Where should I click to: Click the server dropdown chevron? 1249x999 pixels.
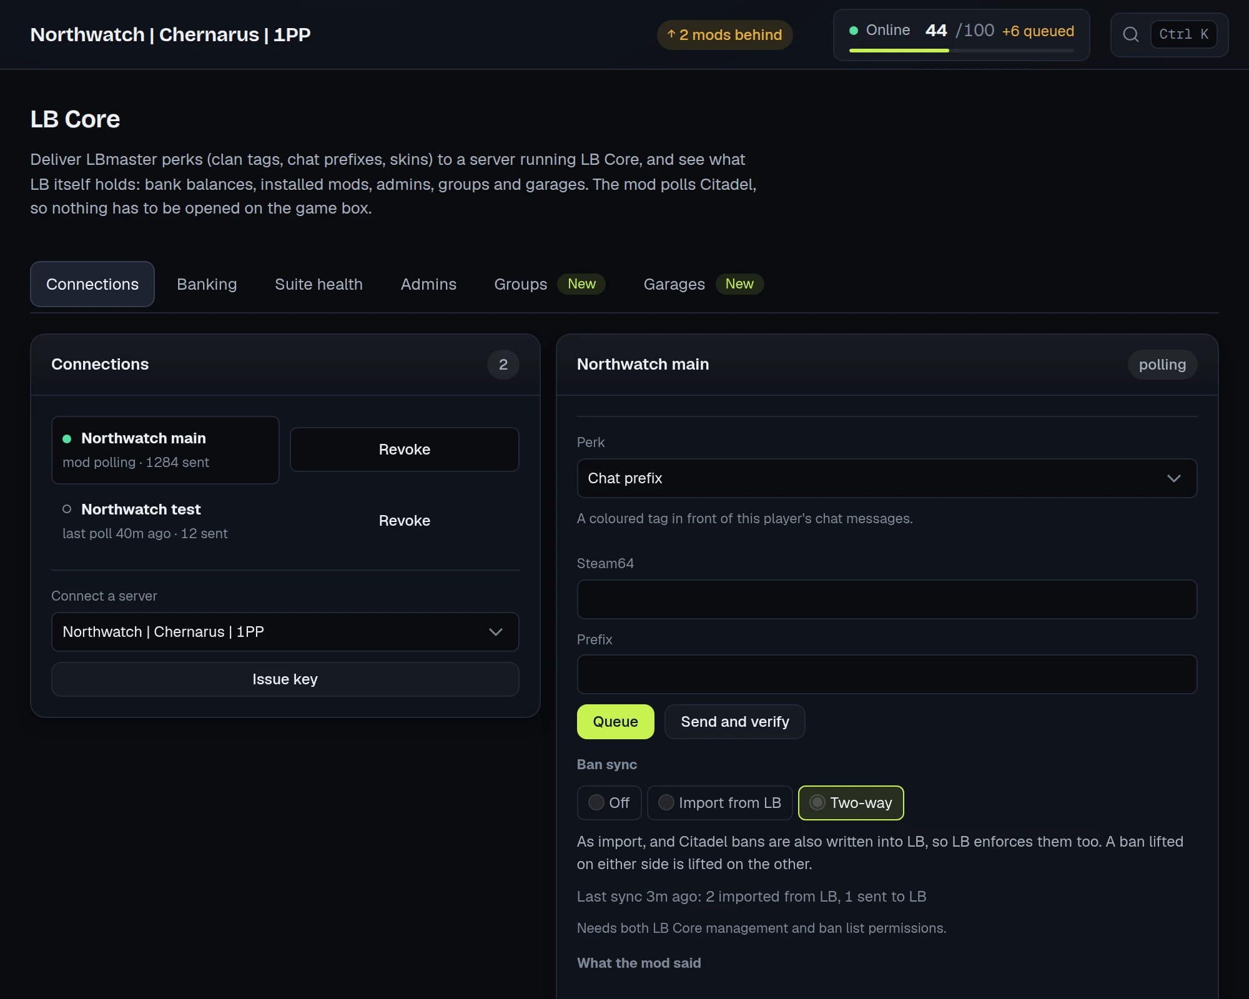pos(496,632)
